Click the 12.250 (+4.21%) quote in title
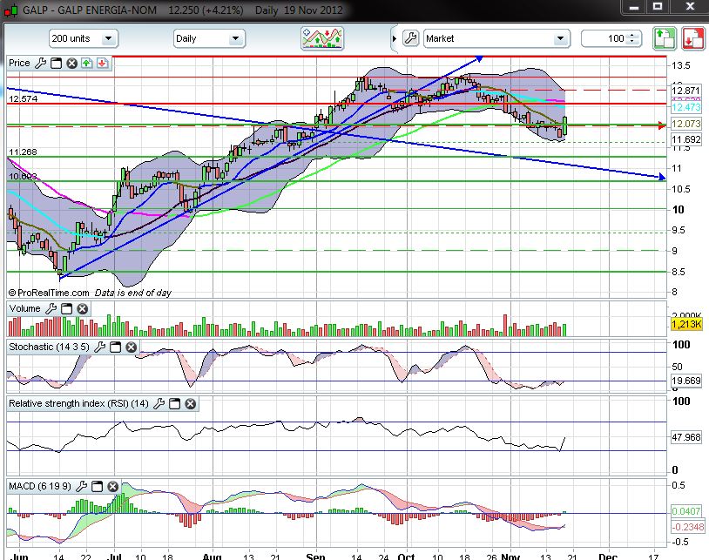 tap(206, 10)
